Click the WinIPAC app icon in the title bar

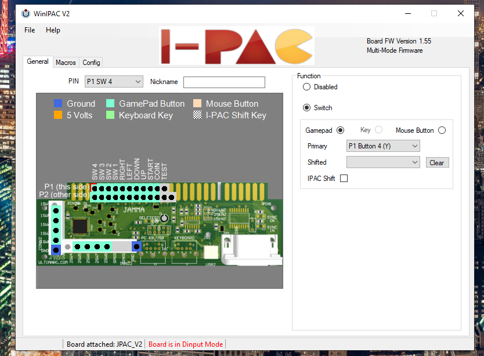coord(26,13)
